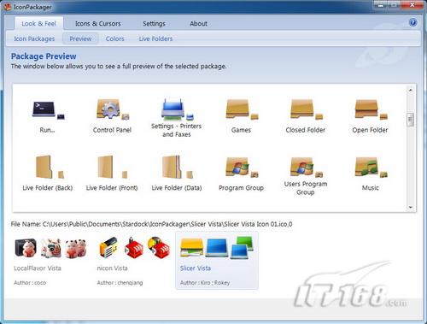This screenshot has width=427, height=324.
Task: Open the Icons & Cursors tab
Action: click(98, 24)
